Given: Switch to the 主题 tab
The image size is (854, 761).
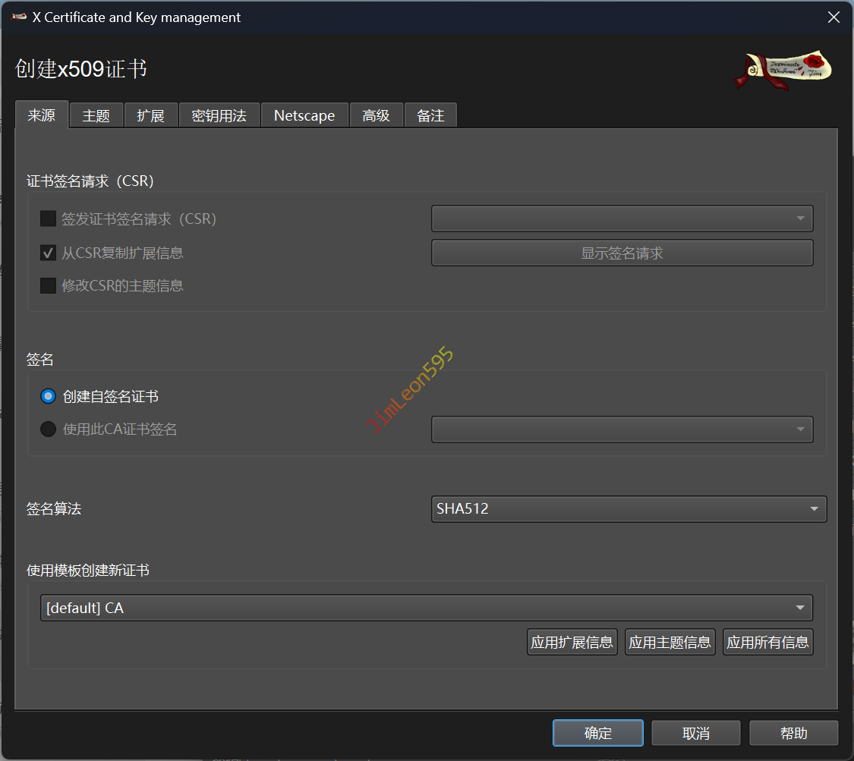Looking at the screenshot, I should click(x=96, y=116).
